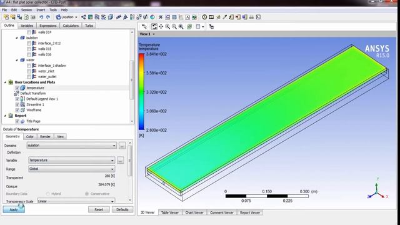Toggle the water_inlet checkbox
Image resolution: width=400 pixels, height=225 pixels.
(29, 71)
